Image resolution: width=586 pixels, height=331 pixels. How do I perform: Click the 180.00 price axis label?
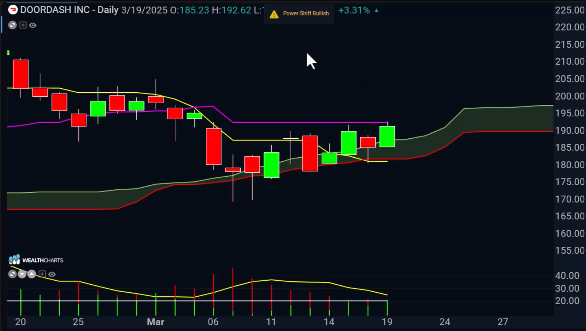click(570, 165)
